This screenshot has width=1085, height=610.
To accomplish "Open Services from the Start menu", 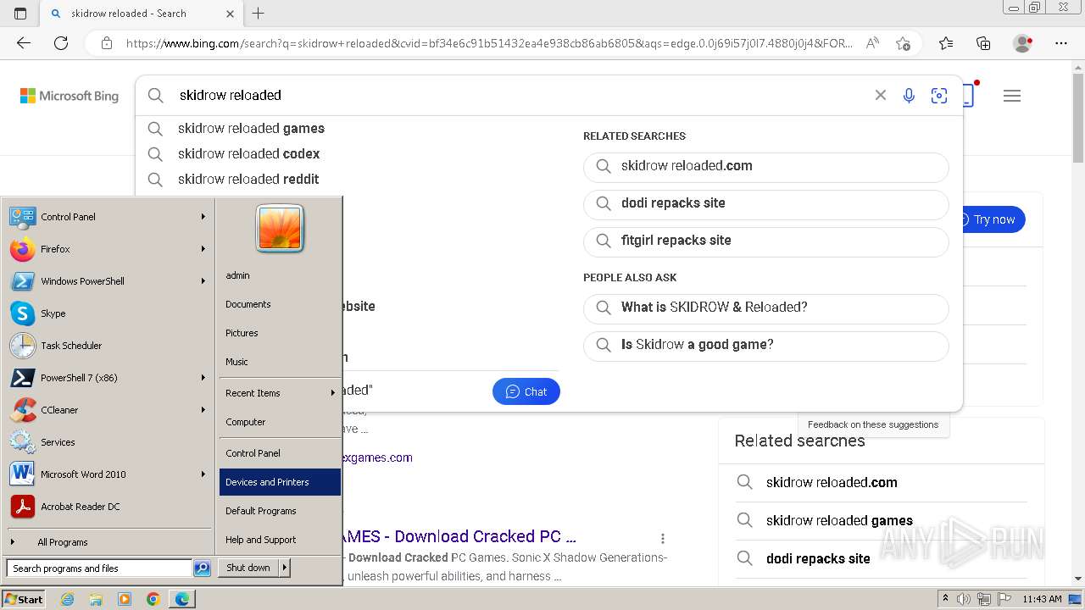I will [108, 442].
